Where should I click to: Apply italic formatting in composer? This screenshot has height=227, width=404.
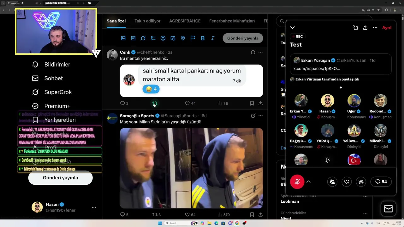(213, 38)
